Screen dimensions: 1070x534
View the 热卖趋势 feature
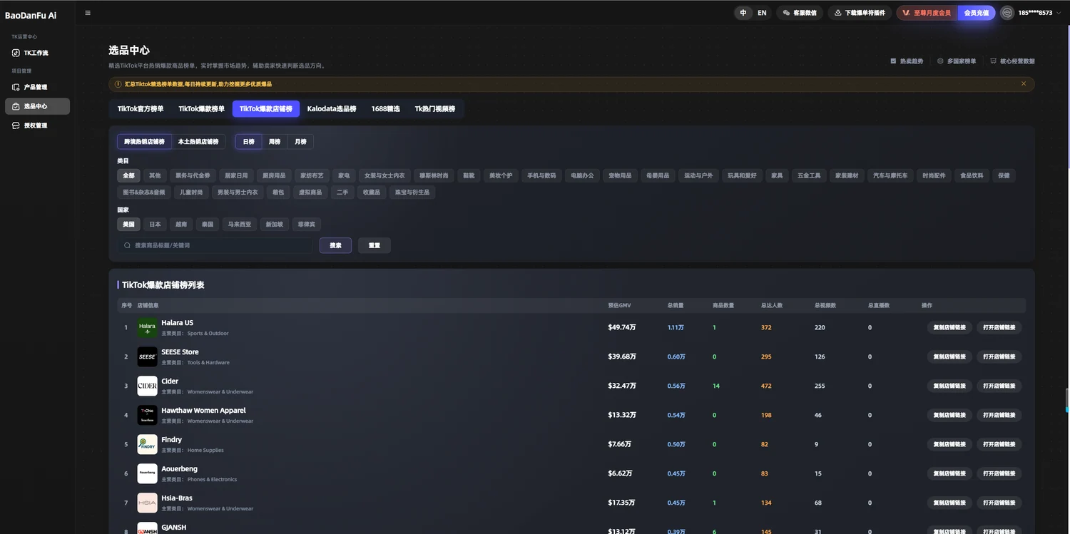click(907, 61)
